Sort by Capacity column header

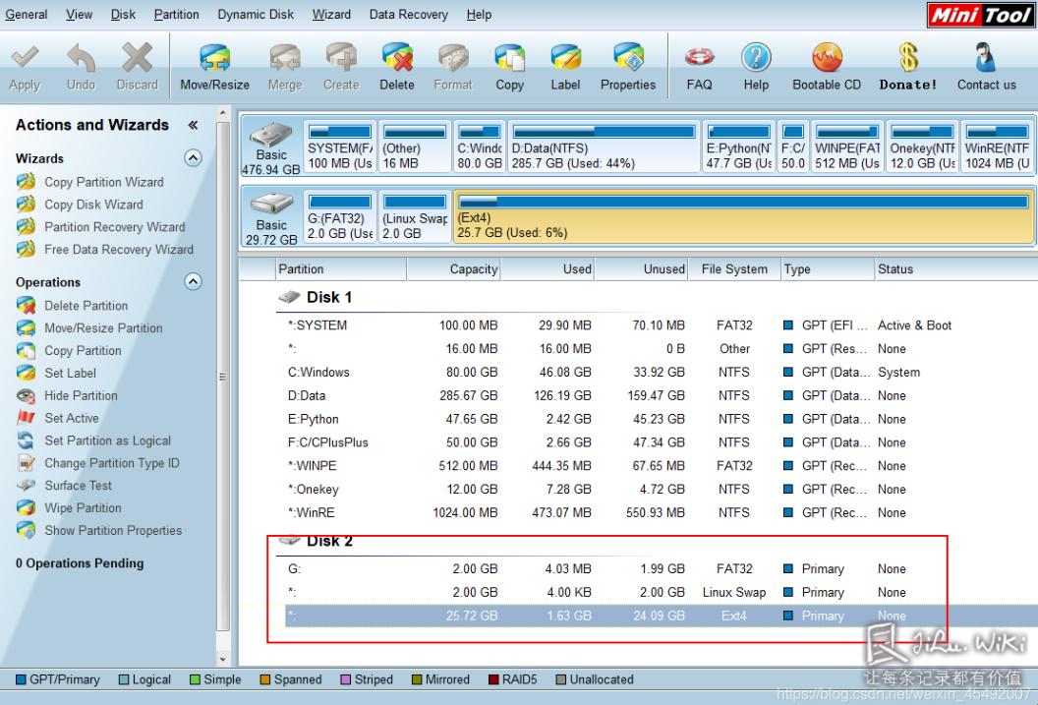pyautogui.click(x=453, y=268)
